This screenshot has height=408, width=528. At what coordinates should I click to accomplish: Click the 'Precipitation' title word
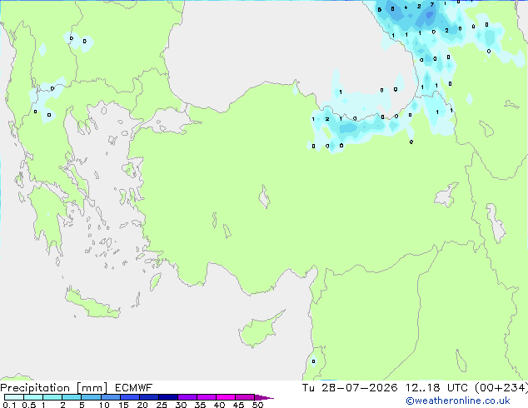(x=35, y=388)
